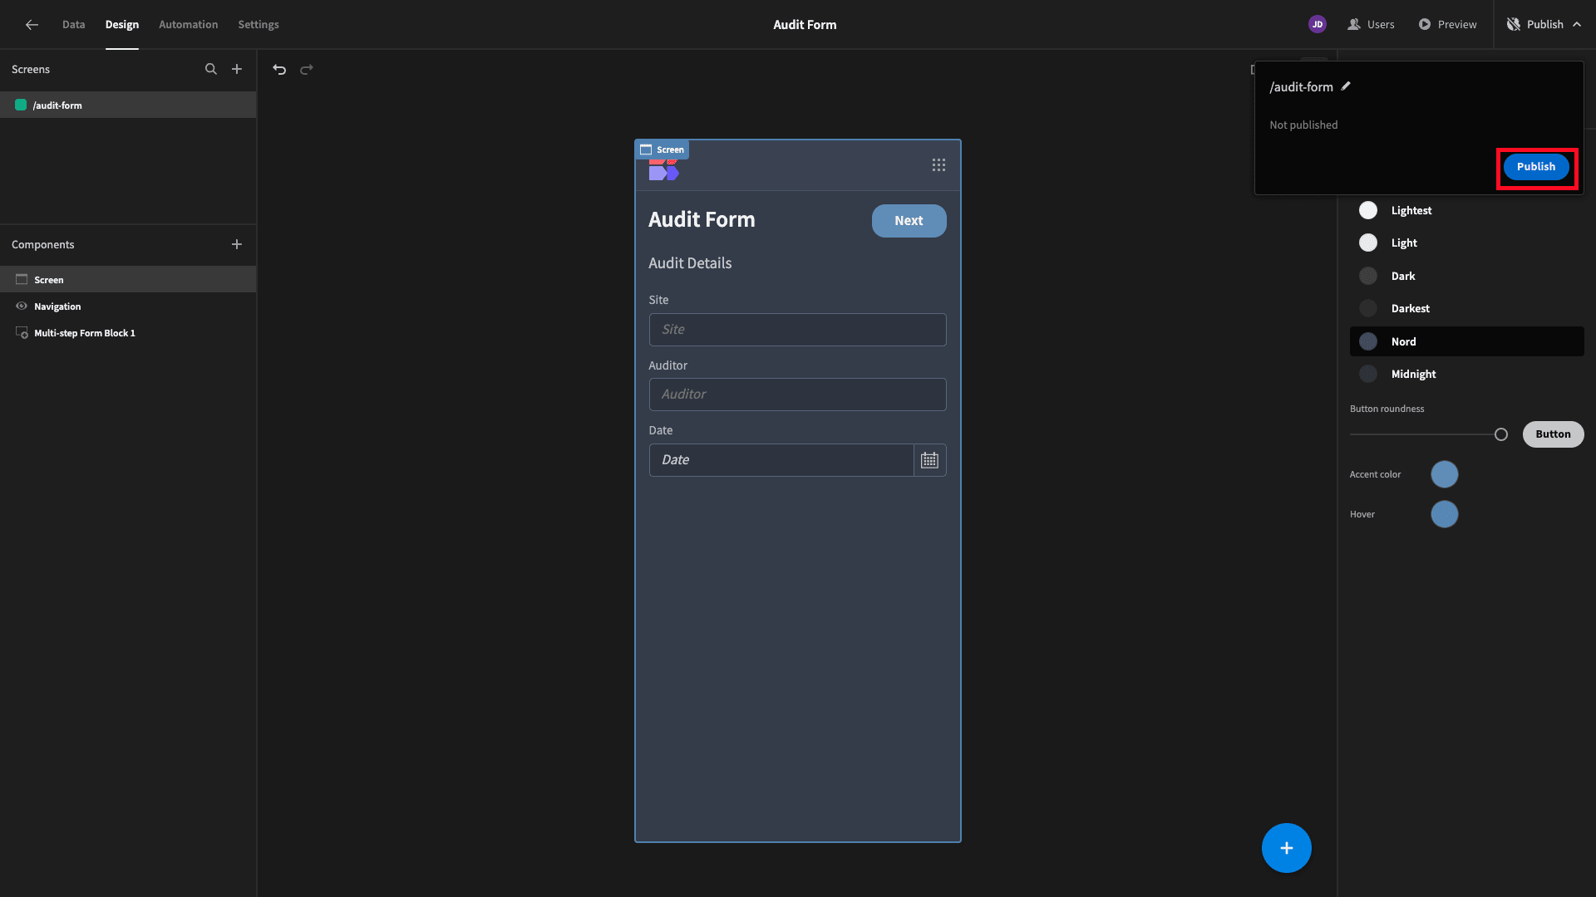Click the Auditor input field
The image size is (1596, 897).
(797, 395)
